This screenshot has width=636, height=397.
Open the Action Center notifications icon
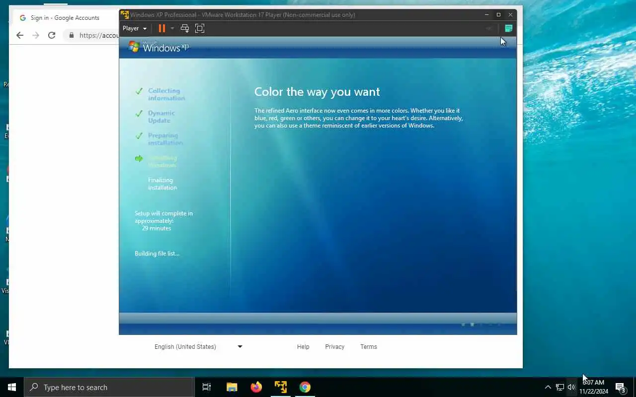(621, 388)
